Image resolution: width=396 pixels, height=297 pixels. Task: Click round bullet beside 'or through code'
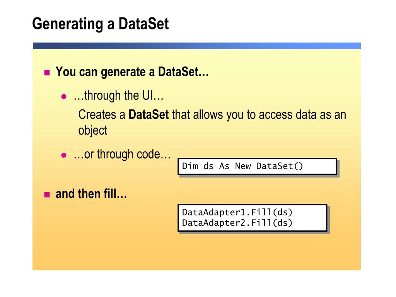pos(64,155)
